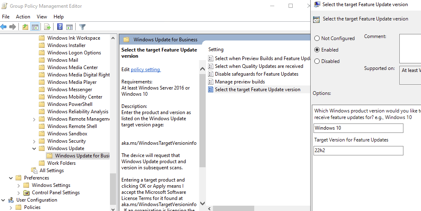The image size is (421, 211).
Task: Select the Enabled radio button
Action: (x=317, y=49)
